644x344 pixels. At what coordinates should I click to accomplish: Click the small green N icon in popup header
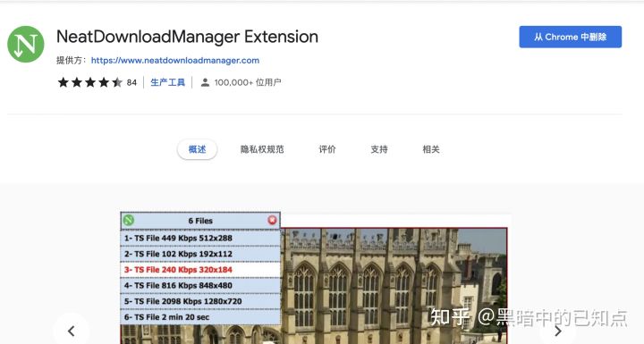129,220
